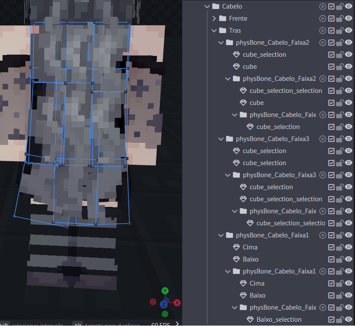Collapse the Cabelo group

pyautogui.click(x=207, y=6)
